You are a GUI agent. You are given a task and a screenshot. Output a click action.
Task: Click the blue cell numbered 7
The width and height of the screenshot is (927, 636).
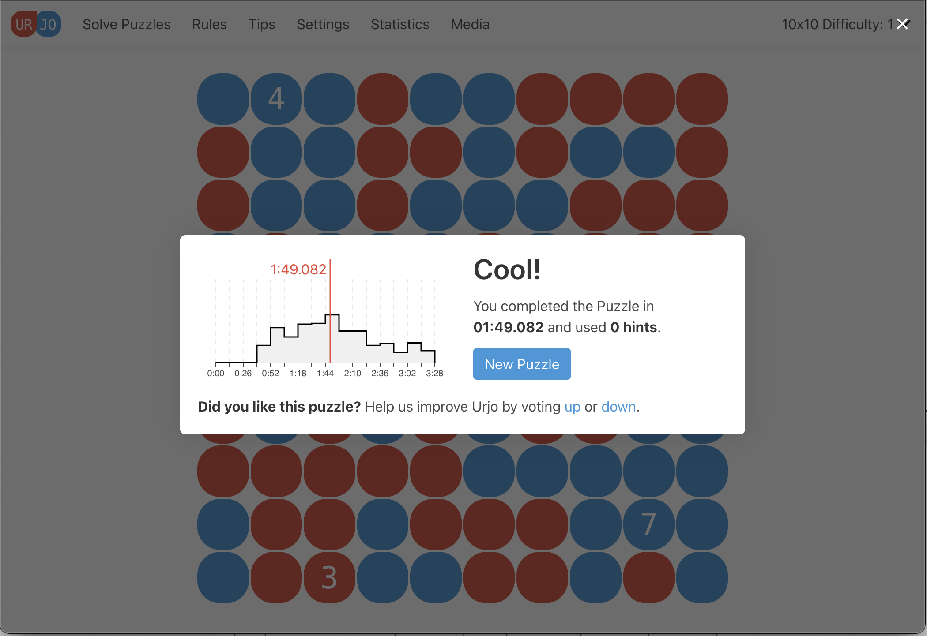point(648,524)
